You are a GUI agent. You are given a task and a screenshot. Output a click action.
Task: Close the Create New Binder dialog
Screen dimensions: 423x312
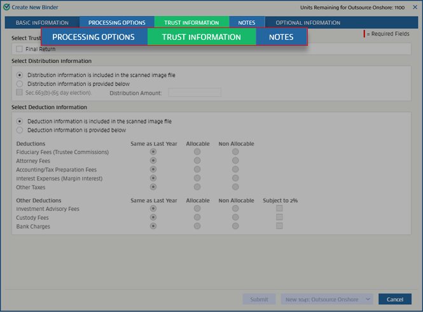coord(415,7)
